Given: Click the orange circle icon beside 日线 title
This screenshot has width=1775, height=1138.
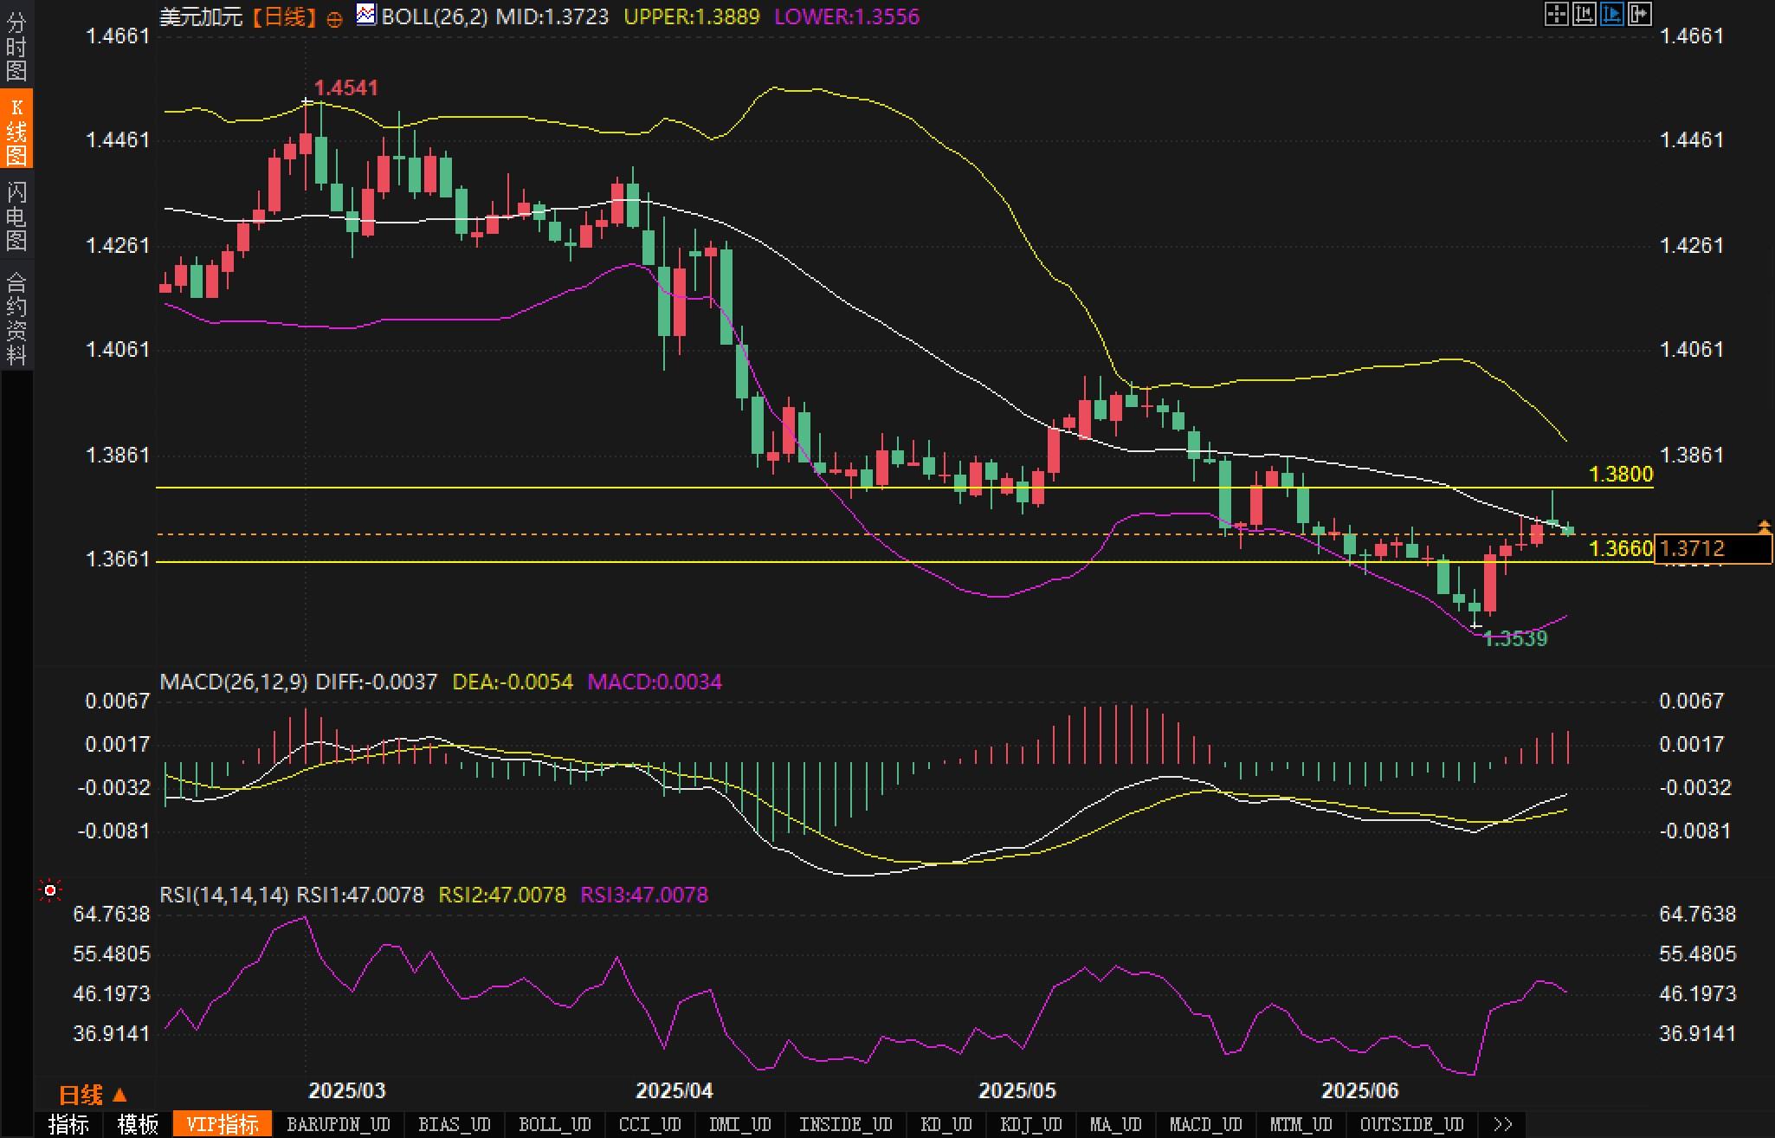Looking at the screenshot, I should coord(334,19).
